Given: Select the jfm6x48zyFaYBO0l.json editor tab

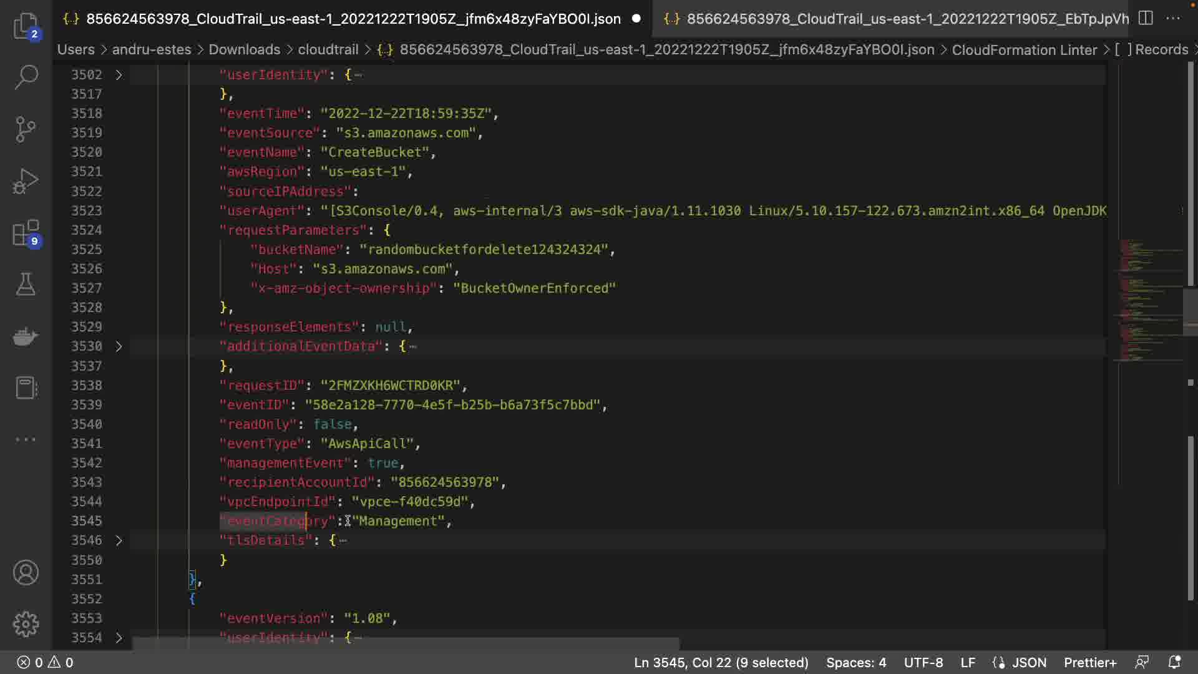Looking at the screenshot, I should [353, 19].
